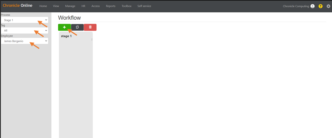
Task: Click the user avatar icon
Action: (x=312, y=6)
